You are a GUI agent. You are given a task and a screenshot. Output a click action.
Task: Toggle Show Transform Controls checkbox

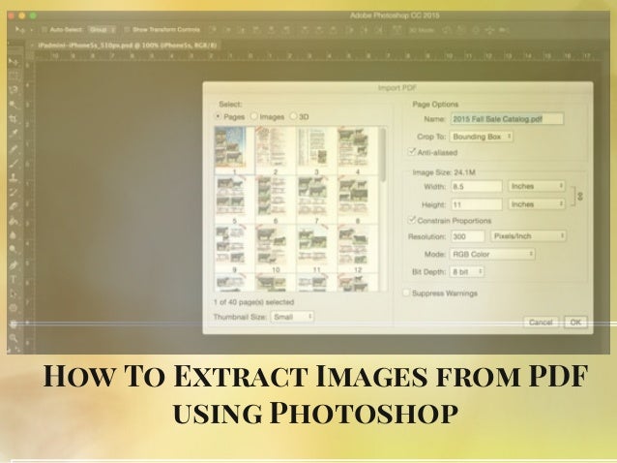click(127, 30)
